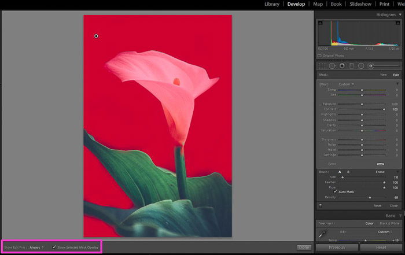Click the Done button below photo
The height and width of the screenshot is (255, 405).
tap(304, 247)
